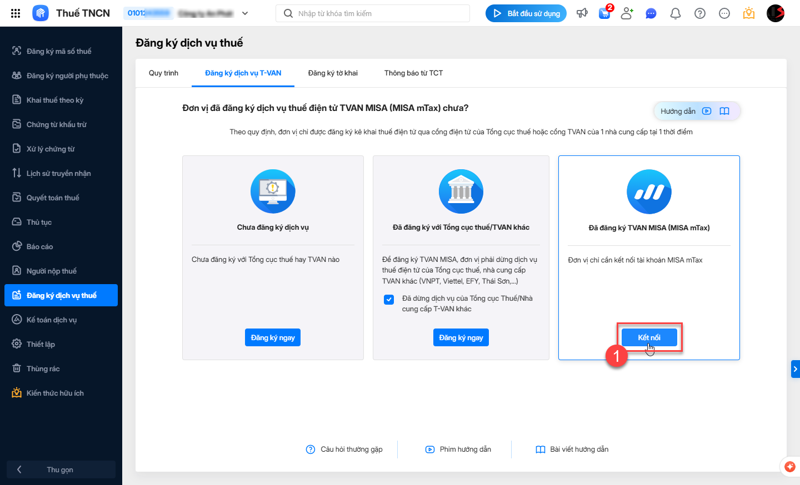Click Đăng ký ngay under Tổng cục thuế/TVAN khác
Screen dimensions: 800x485
click(461, 337)
